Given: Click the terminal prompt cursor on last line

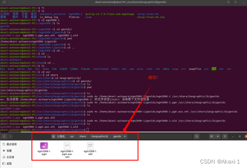Looking at the screenshot, I should (88, 130).
